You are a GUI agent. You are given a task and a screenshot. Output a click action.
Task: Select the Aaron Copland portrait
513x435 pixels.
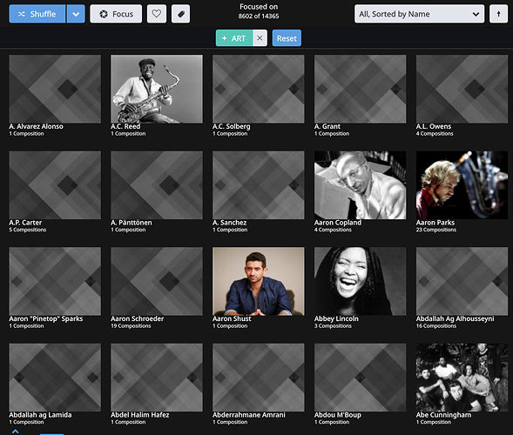(x=360, y=185)
